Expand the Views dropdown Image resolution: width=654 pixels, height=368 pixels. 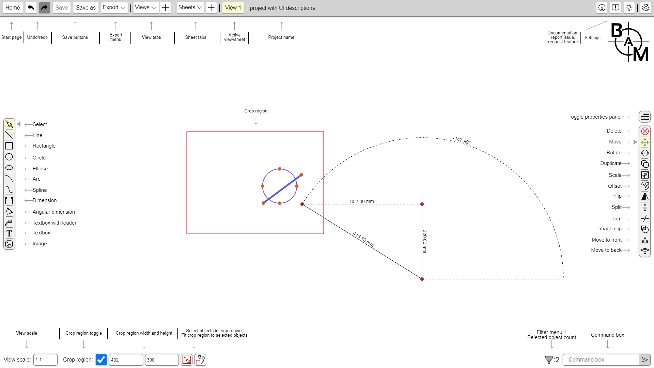pyautogui.click(x=145, y=7)
